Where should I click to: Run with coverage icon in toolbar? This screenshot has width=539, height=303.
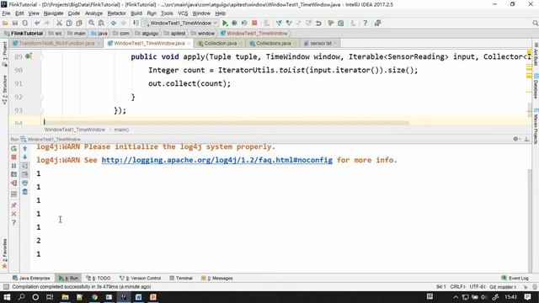(244, 23)
